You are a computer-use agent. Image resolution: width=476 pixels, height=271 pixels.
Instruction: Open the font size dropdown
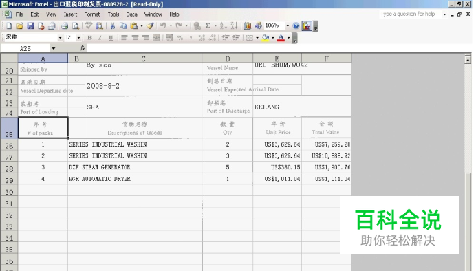click(x=78, y=38)
